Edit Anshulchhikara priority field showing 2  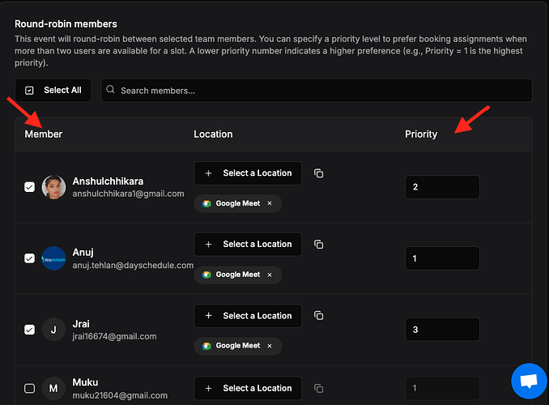point(442,187)
